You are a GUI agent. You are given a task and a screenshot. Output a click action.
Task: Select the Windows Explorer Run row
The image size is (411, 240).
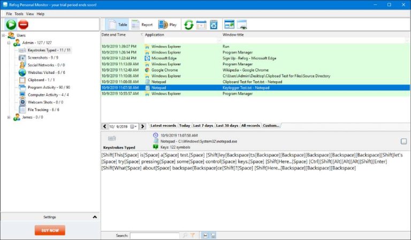click(x=256, y=47)
